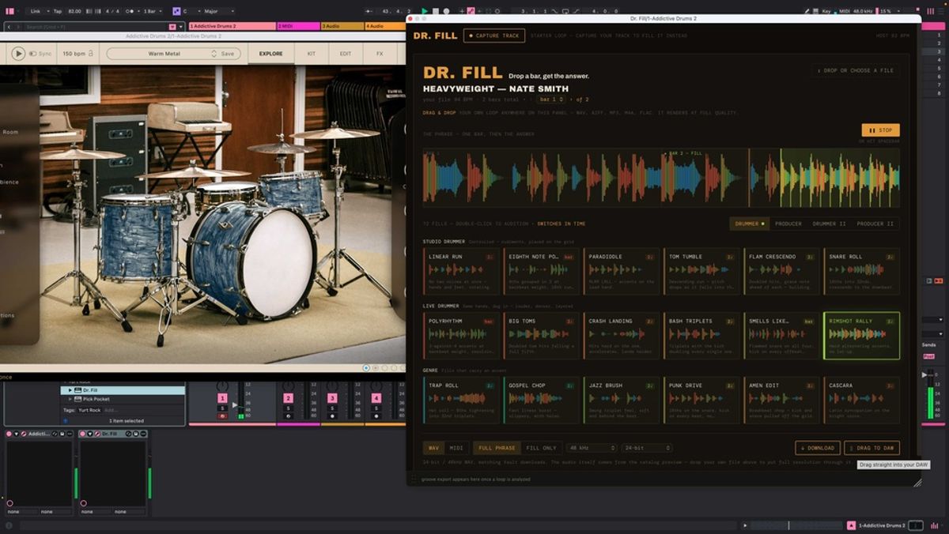Open the bar 1 selector stepper
The width and height of the screenshot is (949, 534).
[x=551, y=100]
